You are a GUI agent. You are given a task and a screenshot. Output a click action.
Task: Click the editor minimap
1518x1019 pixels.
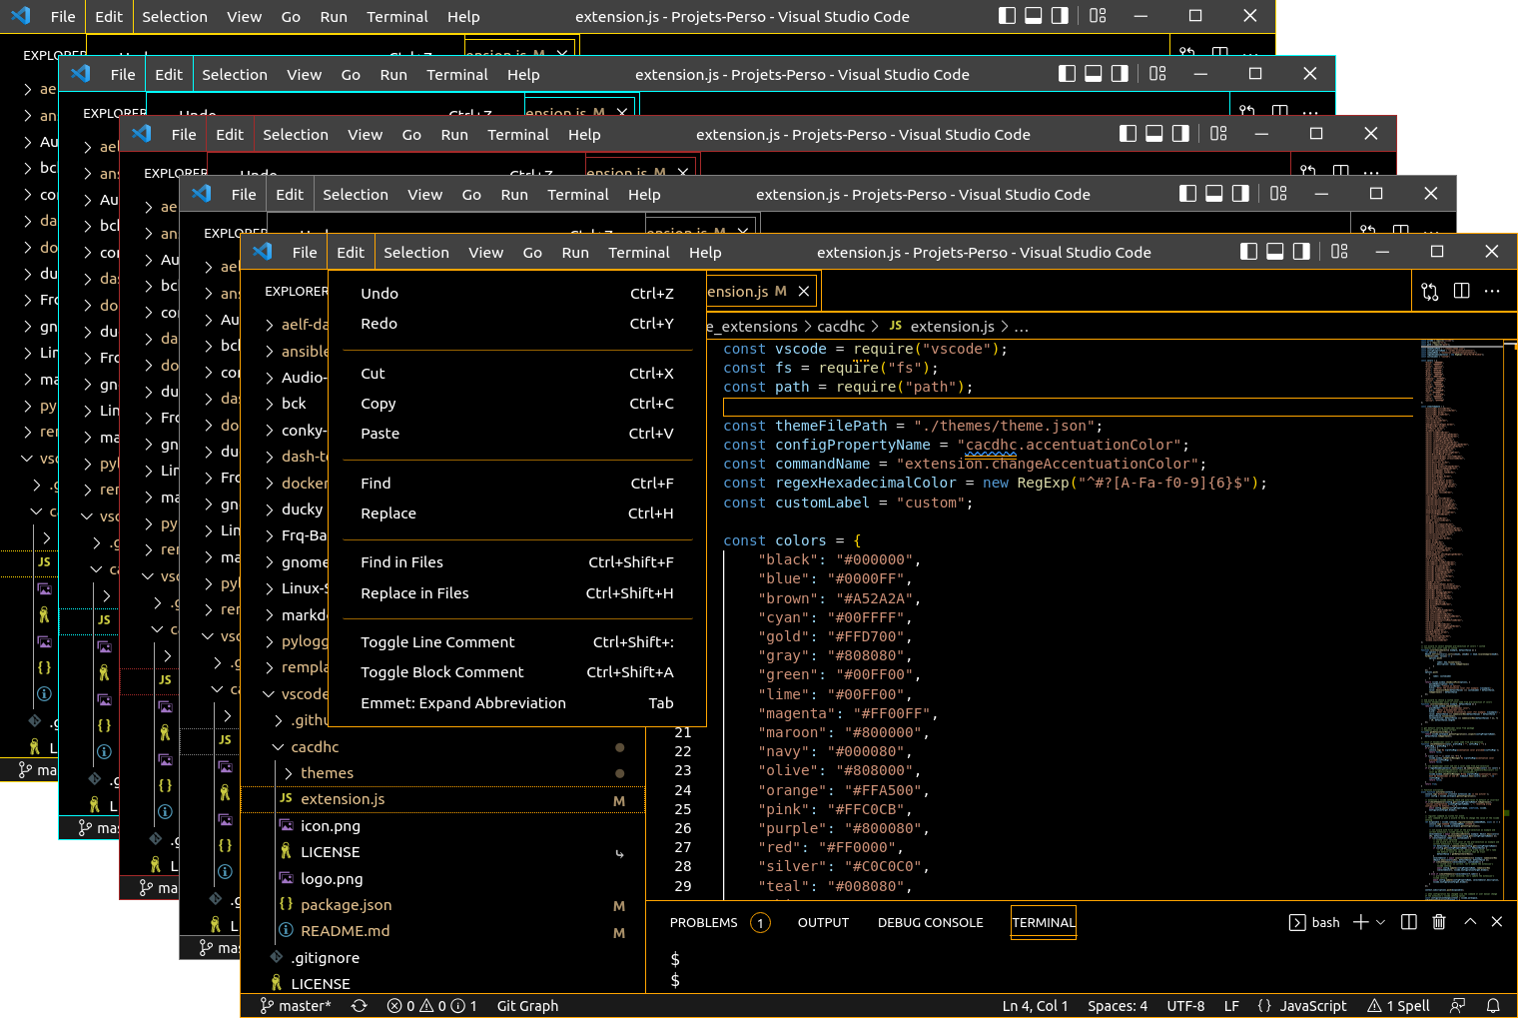(x=1462, y=619)
